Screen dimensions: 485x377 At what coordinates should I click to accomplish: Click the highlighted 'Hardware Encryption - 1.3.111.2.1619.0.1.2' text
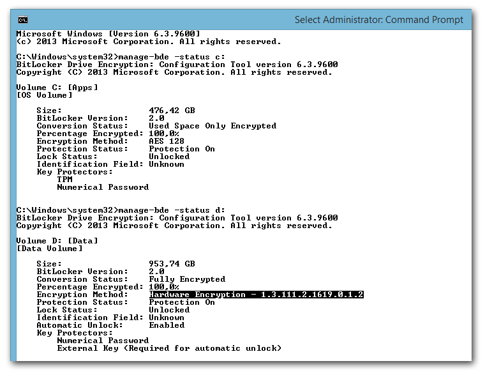coord(256,295)
